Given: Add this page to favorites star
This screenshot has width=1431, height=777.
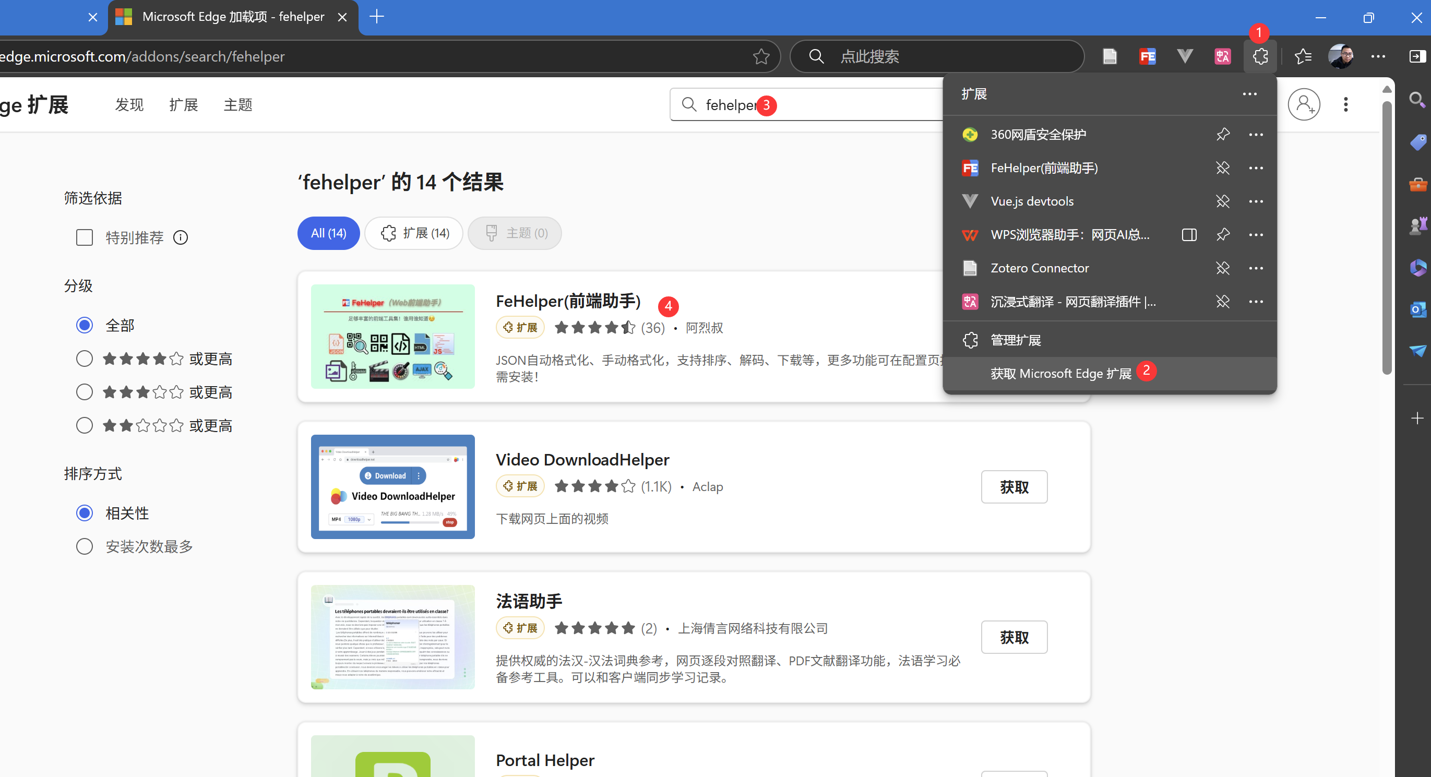Looking at the screenshot, I should tap(761, 56).
